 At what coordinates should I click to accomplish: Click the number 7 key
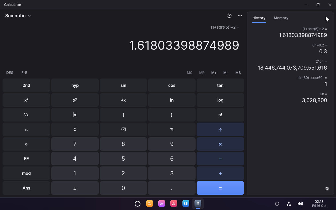point(75,144)
